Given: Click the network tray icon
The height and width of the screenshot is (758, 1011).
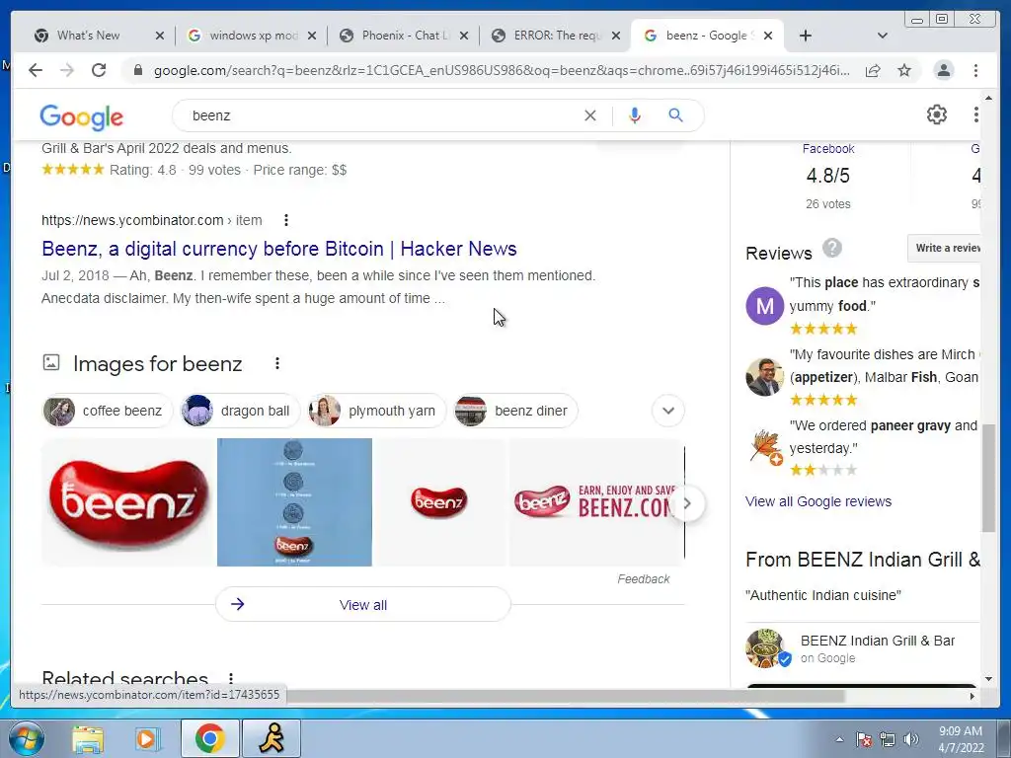Looking at the screenshot, I should 888,739.
